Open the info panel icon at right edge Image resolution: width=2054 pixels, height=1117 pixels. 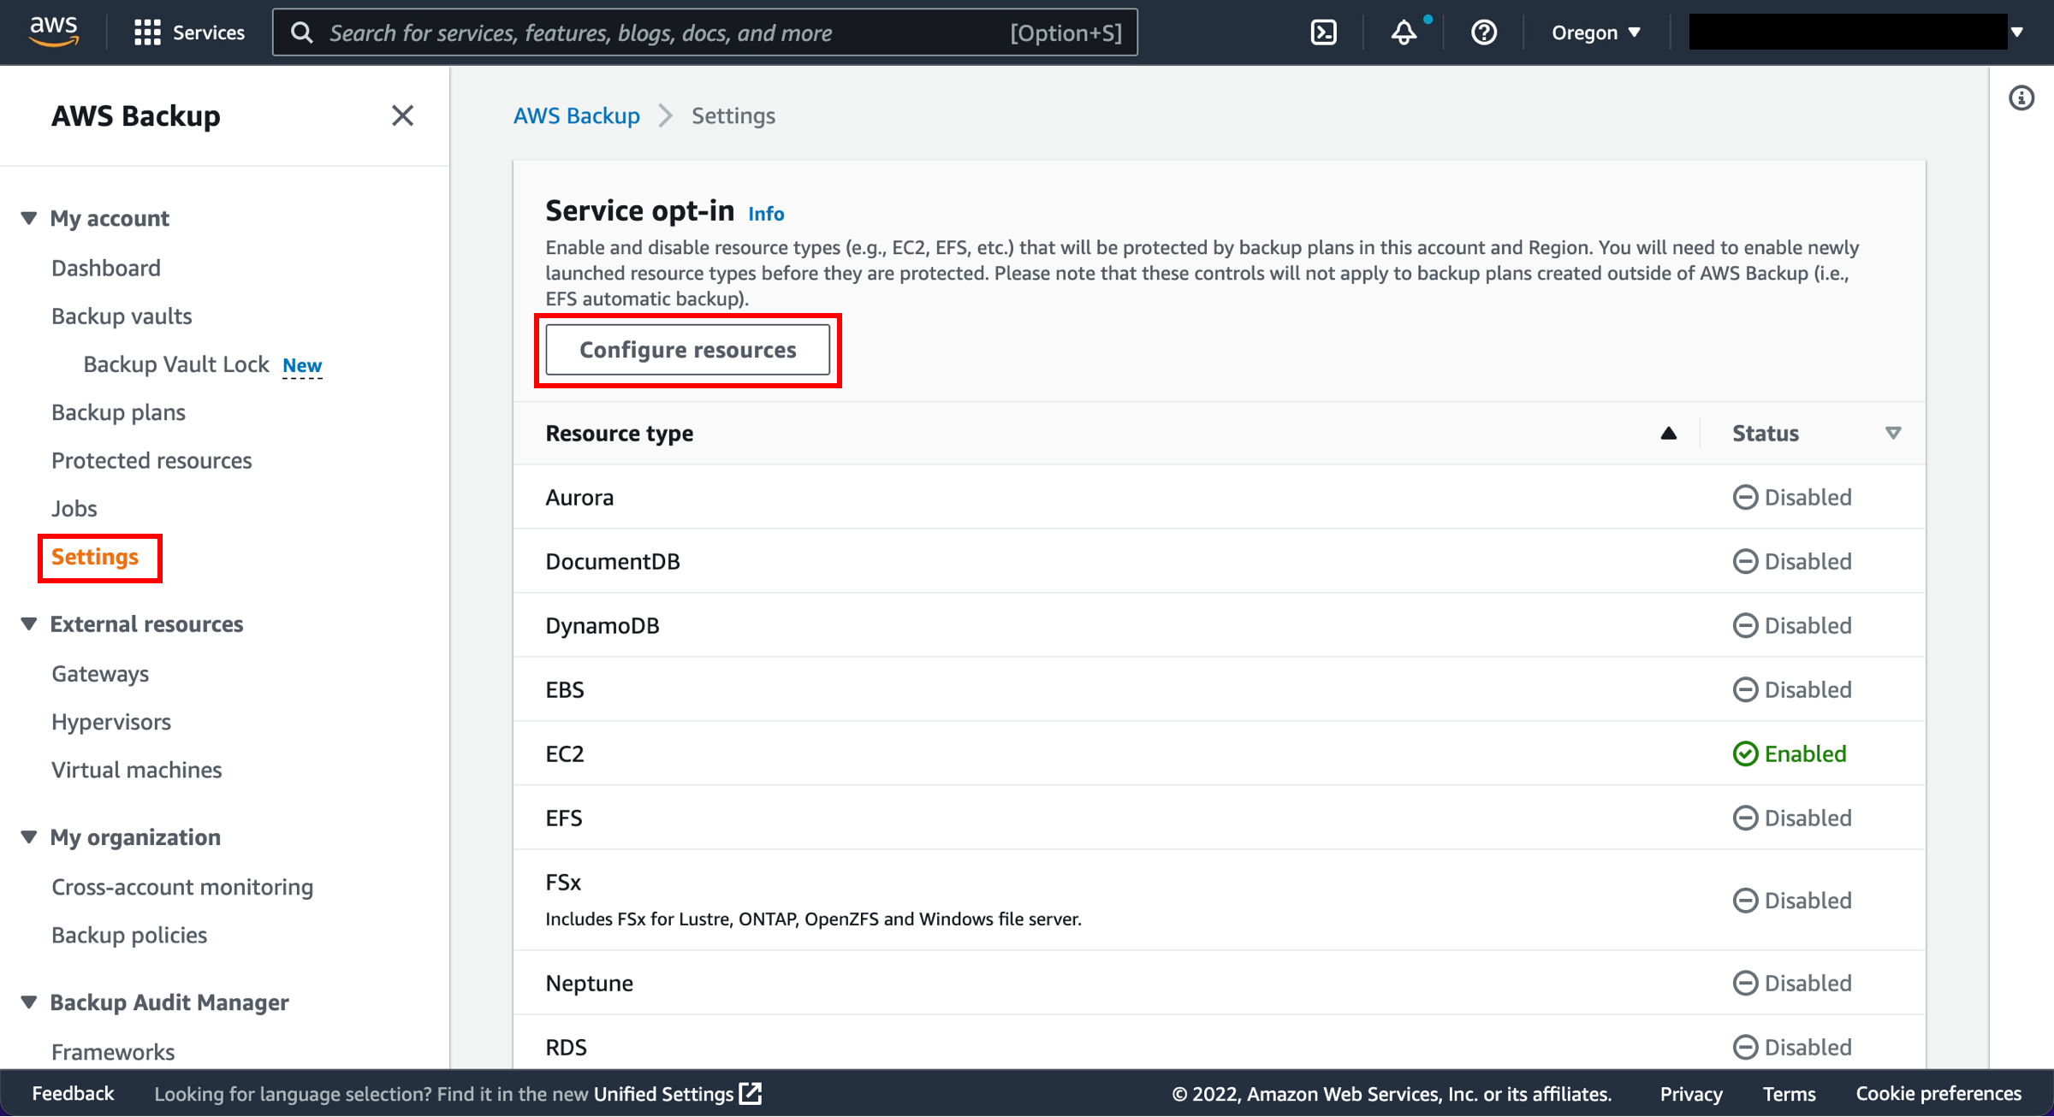(2021, 98)
